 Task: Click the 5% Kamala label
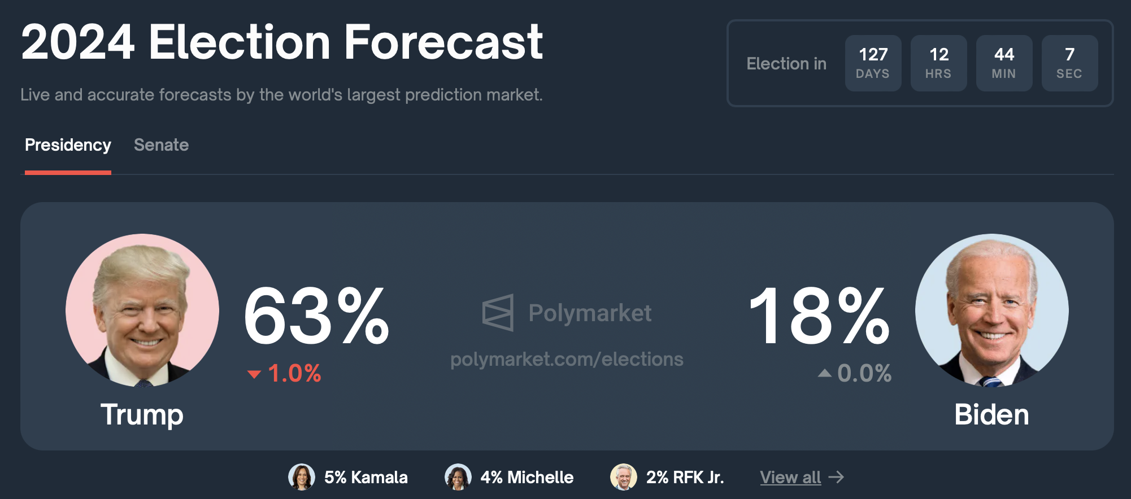[x=366, y=478]
